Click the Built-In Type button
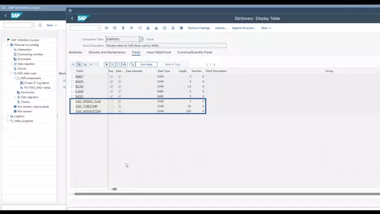380x214 pixels. (173, 65)
